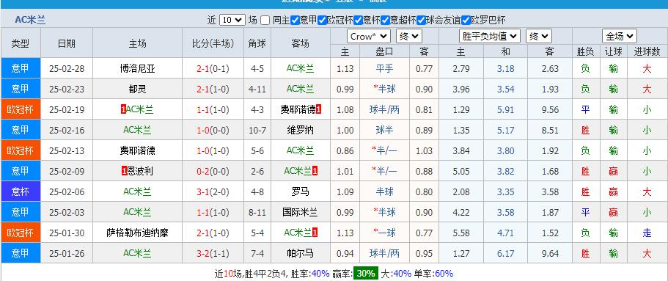The height and width of the screenshot is (281, 668).
Task: Open 费耶诺德 away team in 25-02-19 row
Action: coord(298,109)
